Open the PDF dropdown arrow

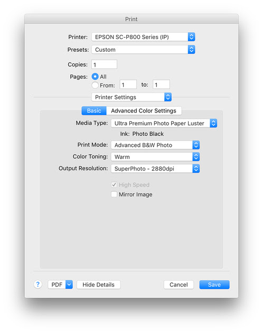[69, 284]
